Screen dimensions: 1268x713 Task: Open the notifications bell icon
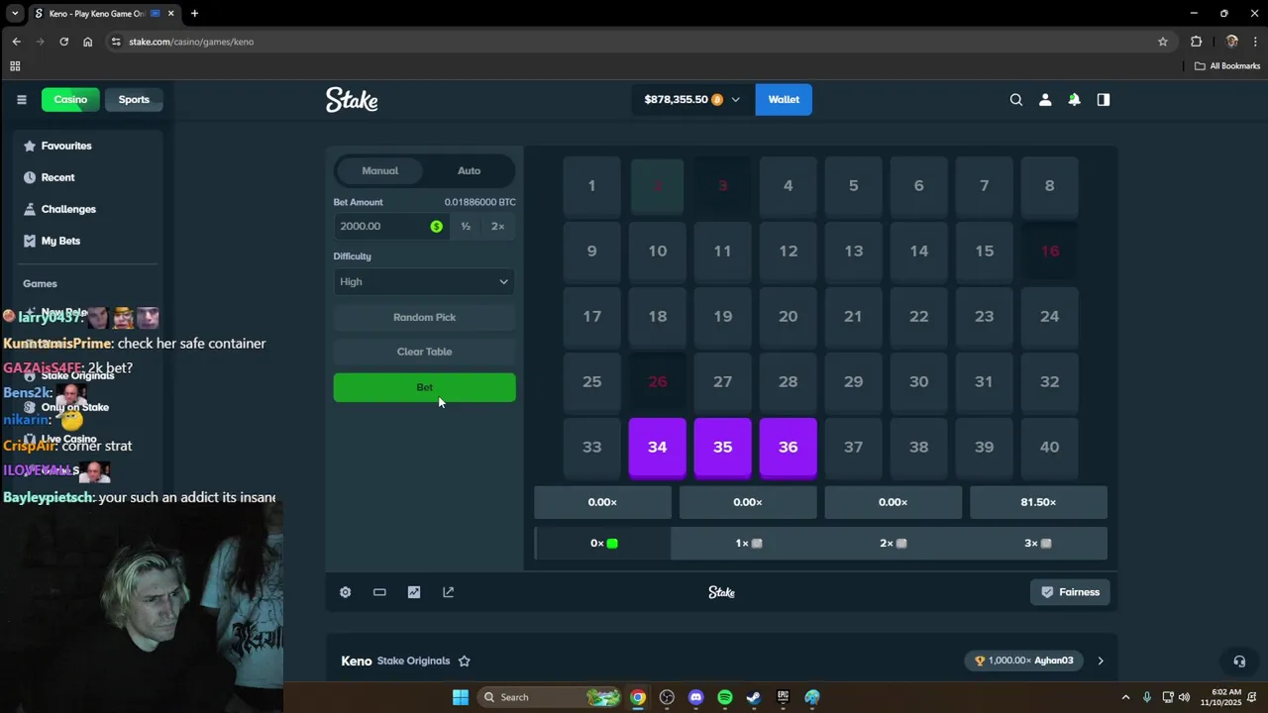[1074, 99]
